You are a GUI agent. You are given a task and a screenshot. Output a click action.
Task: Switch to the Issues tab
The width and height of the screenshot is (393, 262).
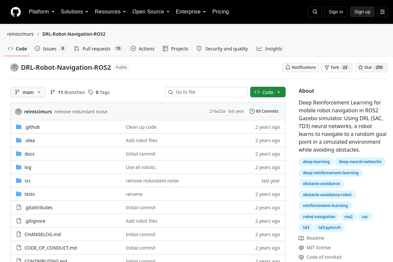[x=50, y=49]
